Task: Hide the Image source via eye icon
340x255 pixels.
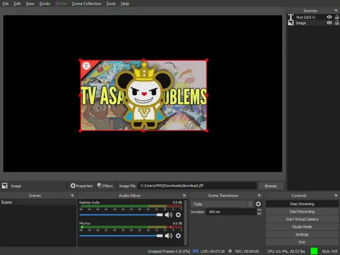Action: pos(329,23)
